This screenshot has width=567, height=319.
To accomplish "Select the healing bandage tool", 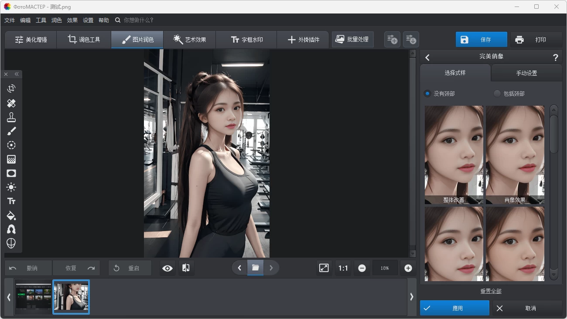I will click(11, 103).
